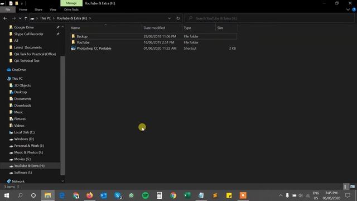Open Pictures in the navigation pane
Image resolution: width=357 pixels, height=201 pixels.
20,119
